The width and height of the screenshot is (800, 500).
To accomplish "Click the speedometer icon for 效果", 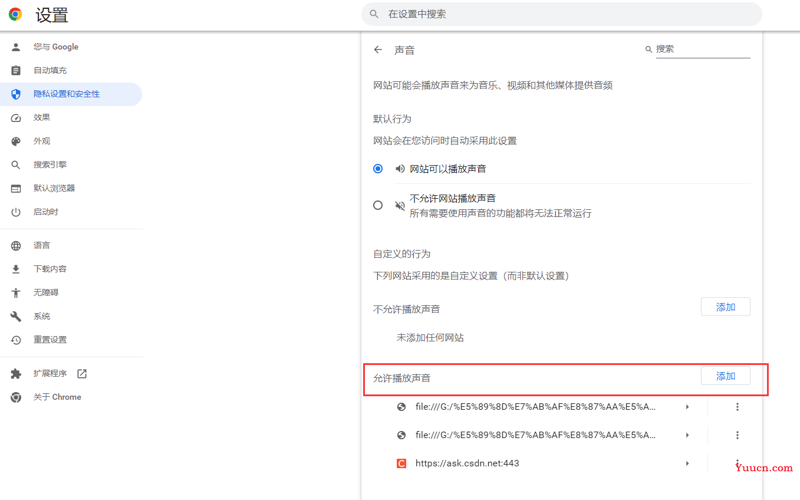I will 16,117.
